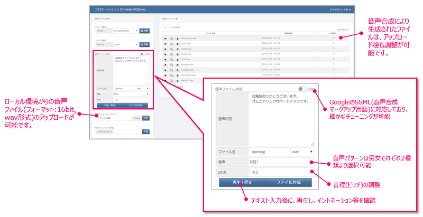This screenshot has width=423, height=217.
Task: Click the Export to CSV link
Action: pos(344,30)
